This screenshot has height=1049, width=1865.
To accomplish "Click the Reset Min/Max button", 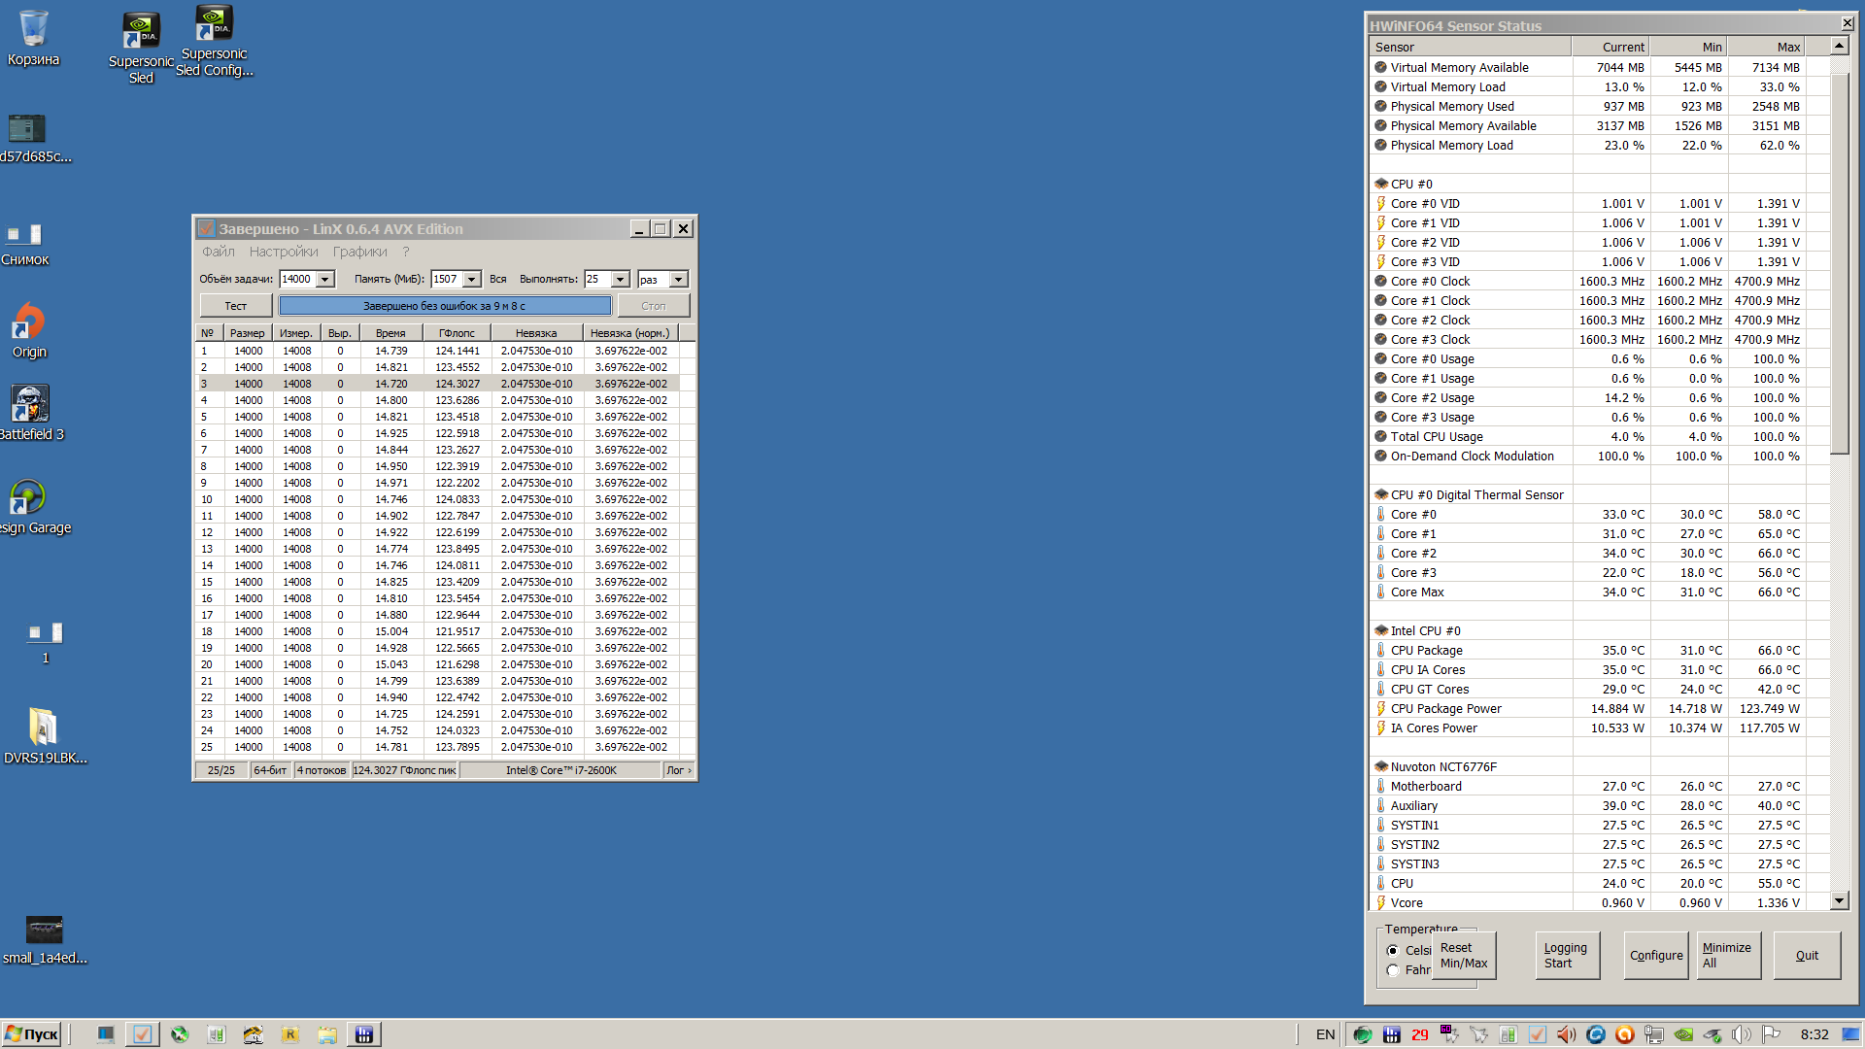I will (x=1463, y=955).
